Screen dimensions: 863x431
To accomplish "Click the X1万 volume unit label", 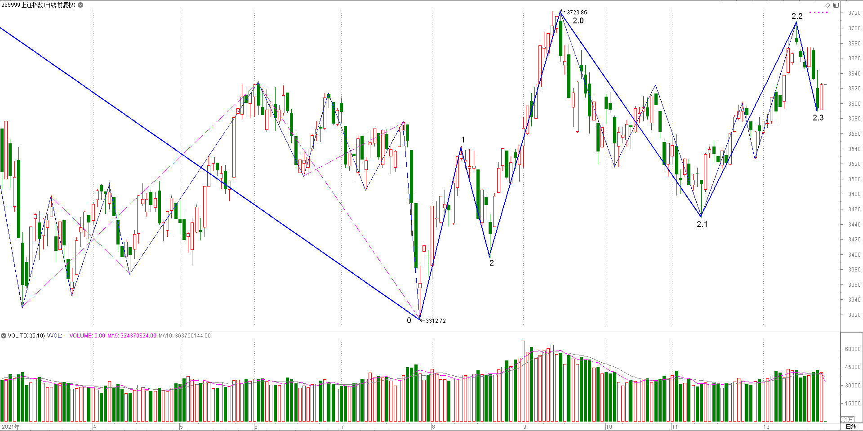I will point(847,420).
